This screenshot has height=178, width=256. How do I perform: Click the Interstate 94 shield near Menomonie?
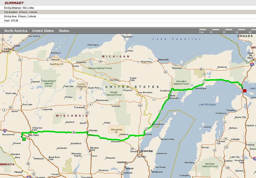pyautogui.click(x=5, y=130)
